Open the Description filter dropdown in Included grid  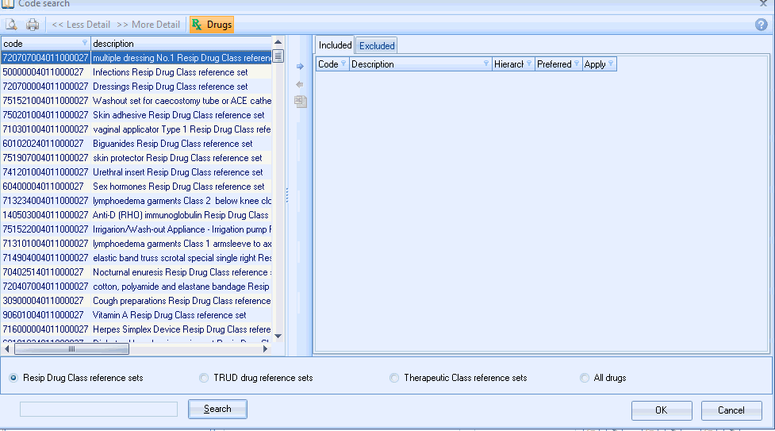pyautogui.click(x=486, y=64)
